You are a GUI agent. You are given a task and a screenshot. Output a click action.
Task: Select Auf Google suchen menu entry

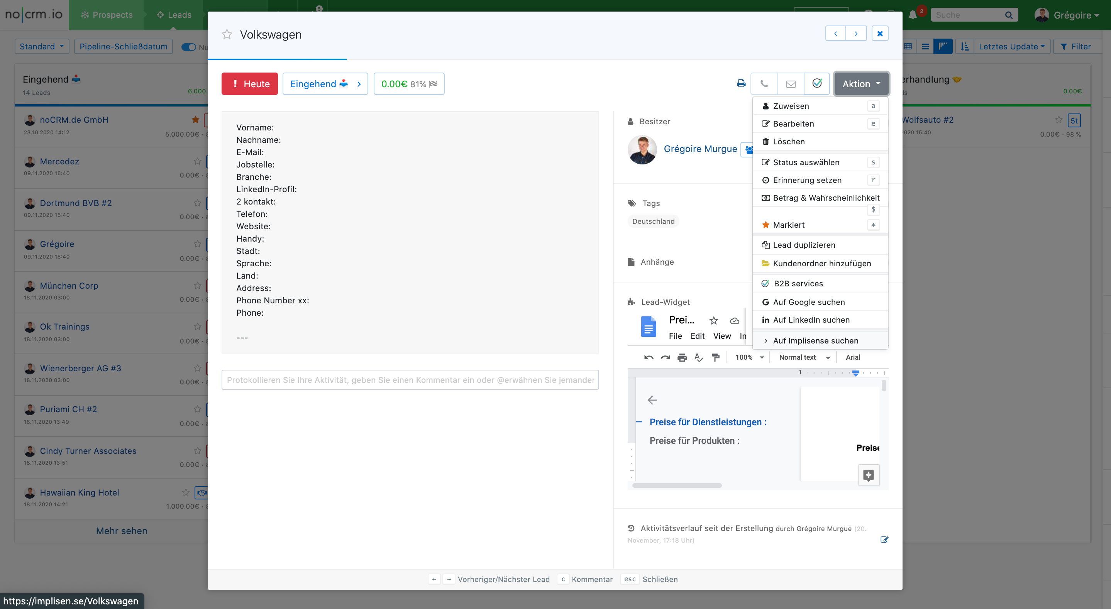(820, 302)
